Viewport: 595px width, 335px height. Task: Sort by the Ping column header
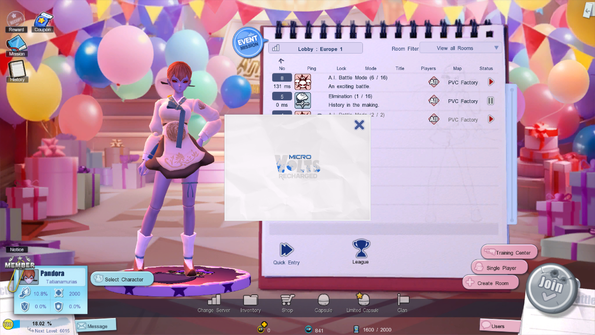[311, 68]
